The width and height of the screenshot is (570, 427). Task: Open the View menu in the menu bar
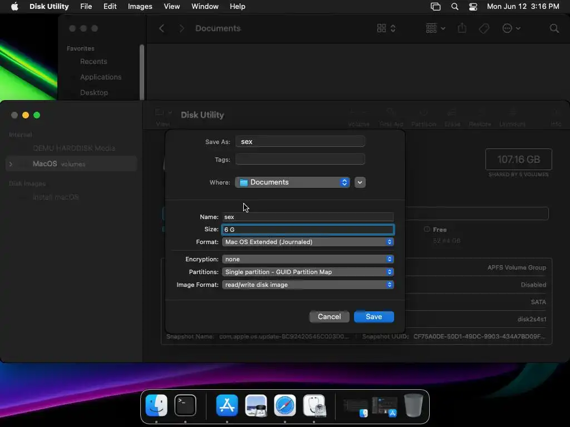coord(171,7)
